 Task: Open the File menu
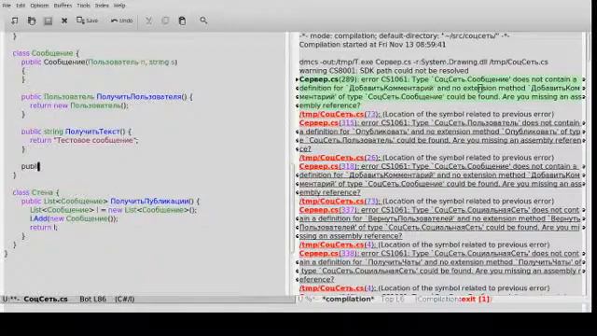coord(7,6)
